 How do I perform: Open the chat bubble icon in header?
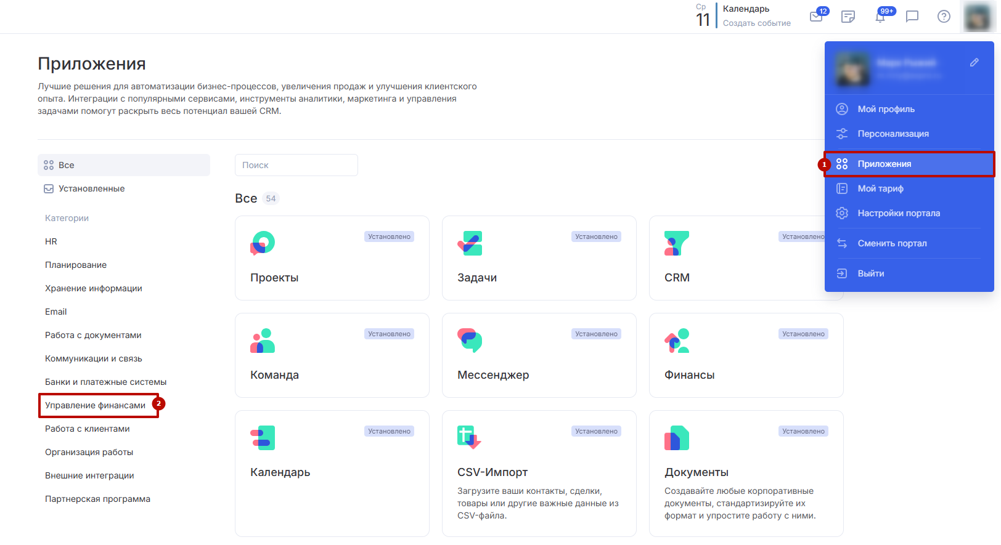point(912,17)
